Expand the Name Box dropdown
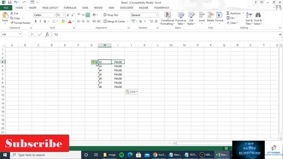This screenshot has height=159, width=283. [x=20, y=34]
